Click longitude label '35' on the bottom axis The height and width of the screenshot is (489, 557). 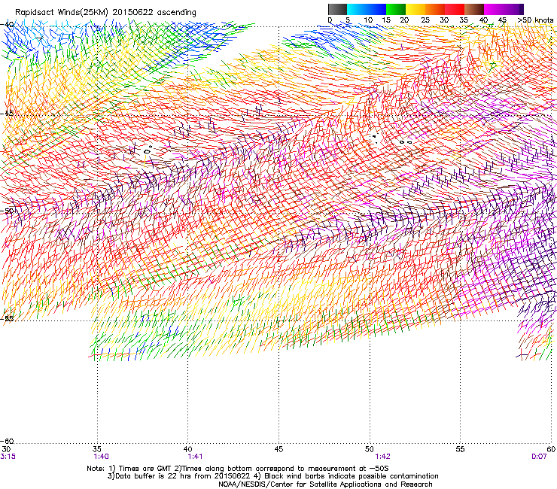97,449
